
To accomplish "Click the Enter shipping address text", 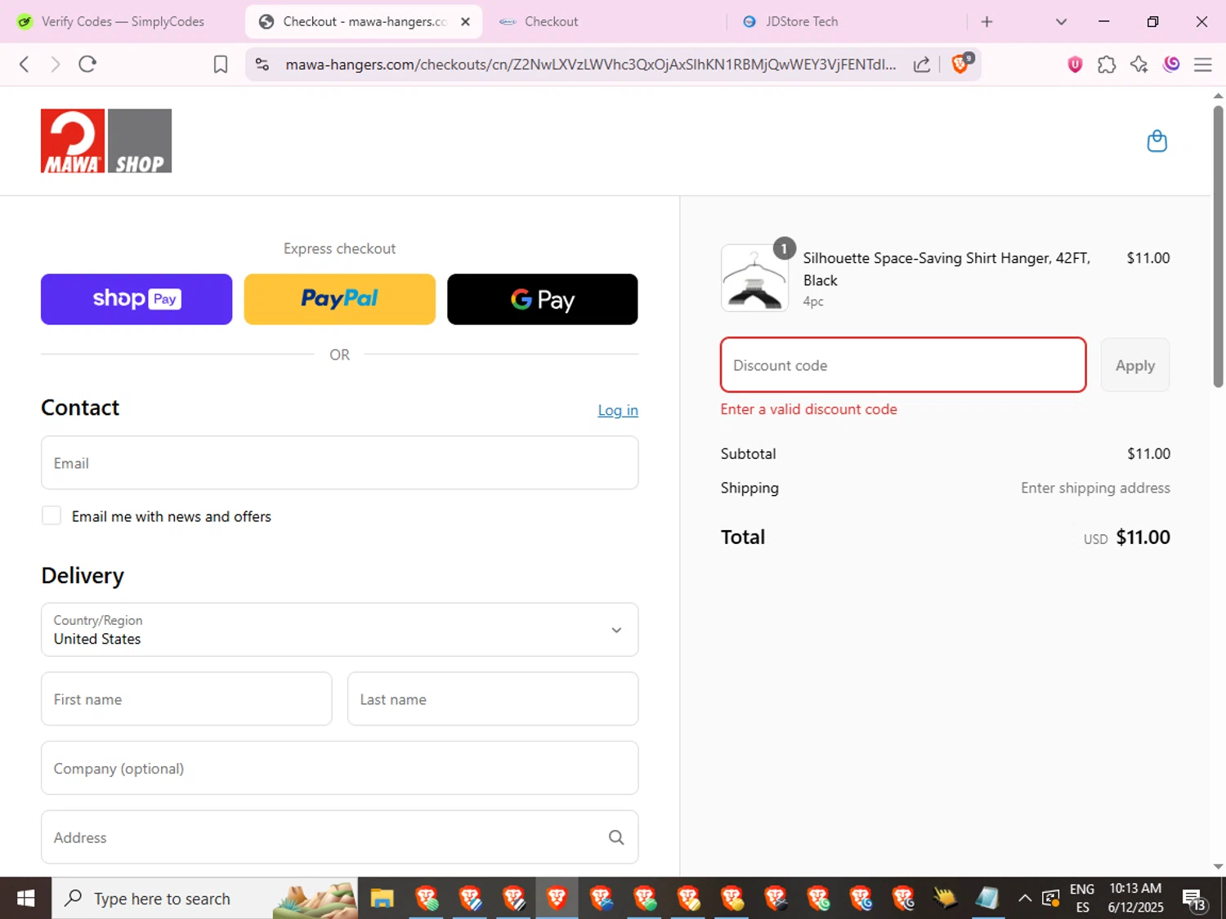I will [1095, 488].
